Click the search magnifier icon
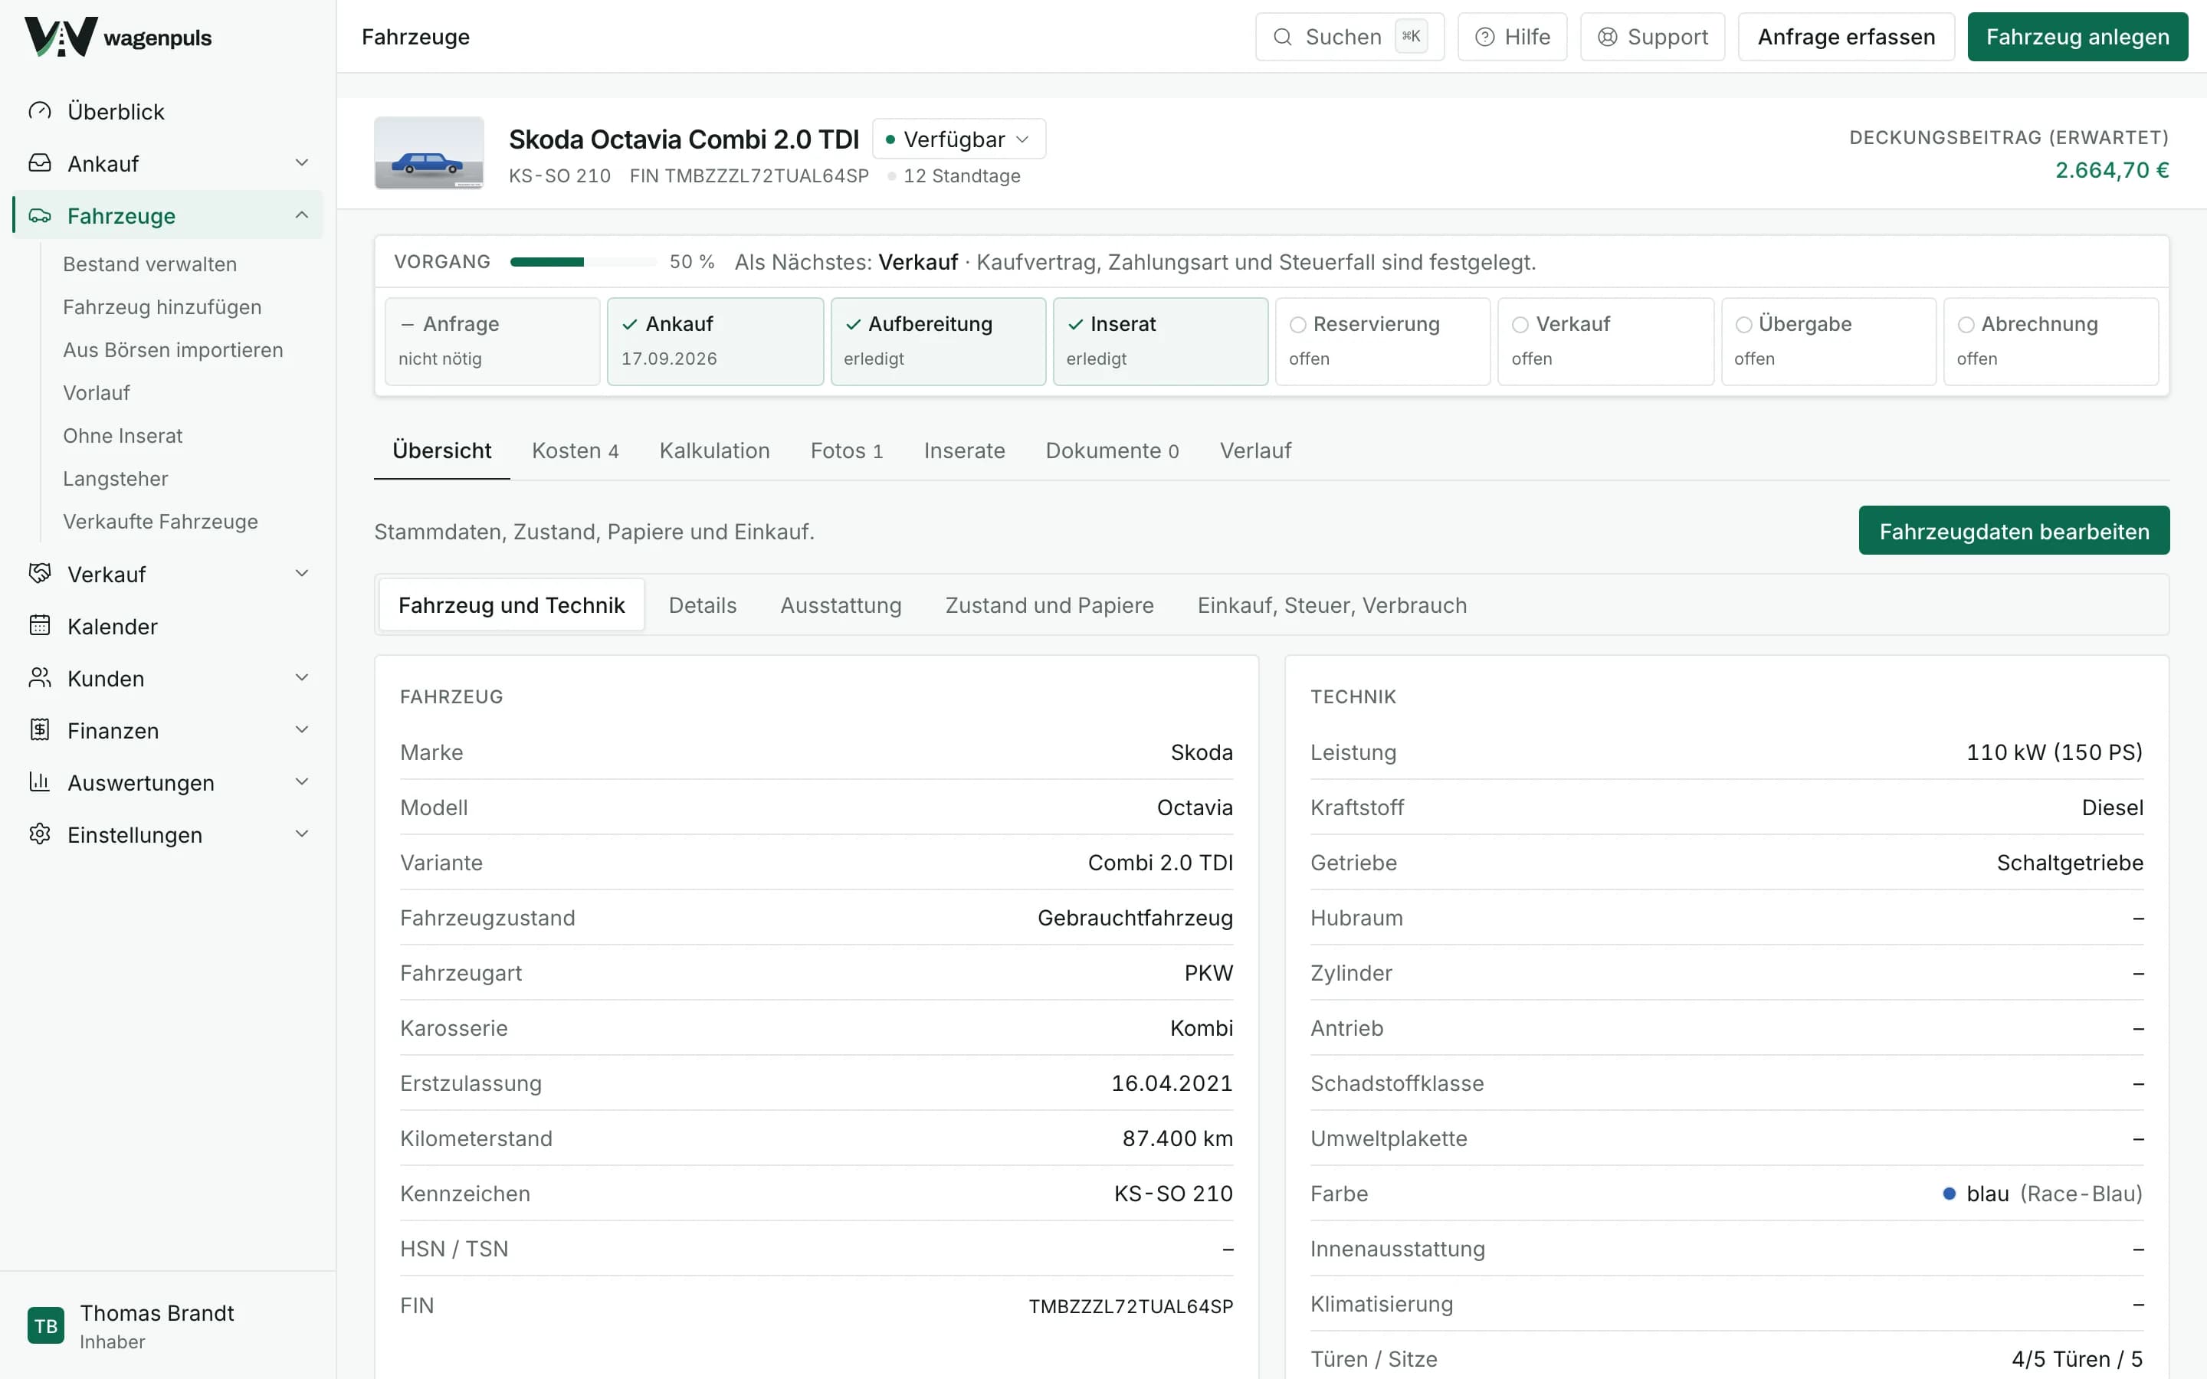The width and height of the screenshot is (2207, 1379). click(x=1282, y=37)
